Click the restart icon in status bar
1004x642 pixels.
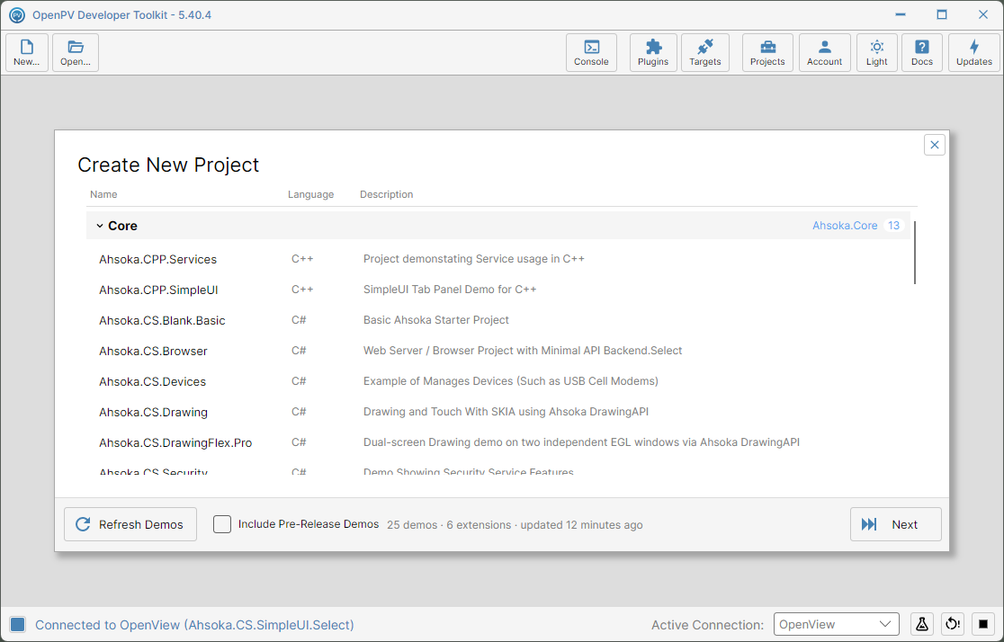pos(953,624)
